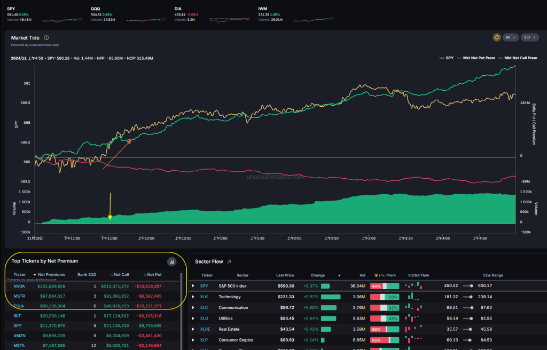Open the All filter dropdown
Screen dimensions: 547x350
(511, 37)
